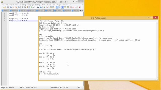Screen dimensions: 161x90
Task: Open the Settings menu
Action: click(38, 5)
